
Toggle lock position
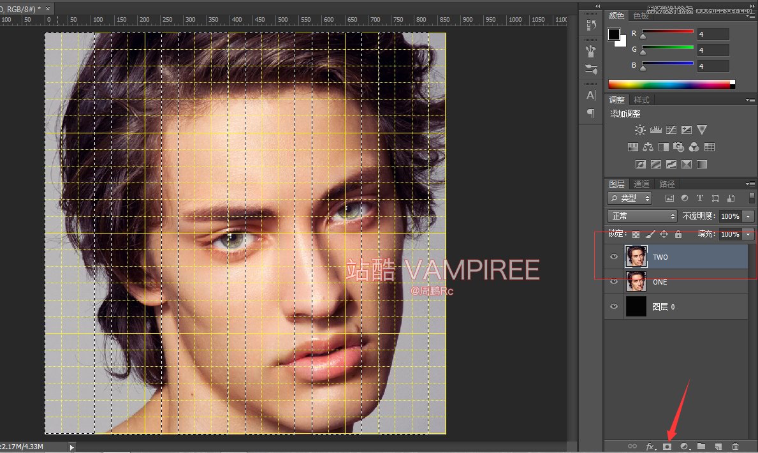pyautogui.click(x=664, y=234)
